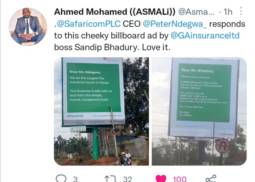This screenshot has width=255, height=182.
Task: Open the three-dot more options menu
Action: click(x=241, y=11)
